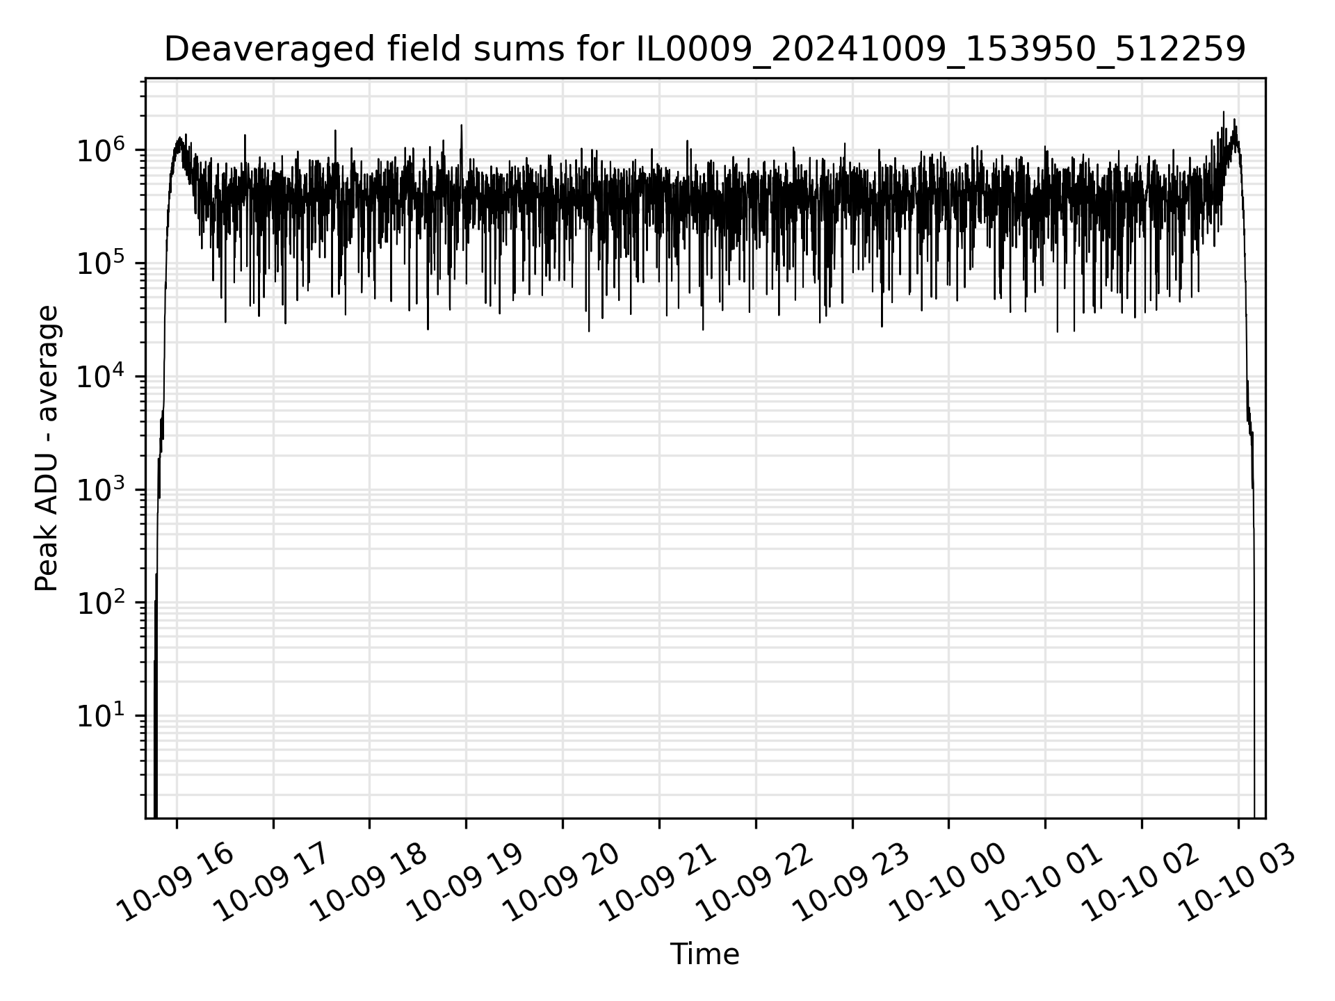Click the plot title 'Deaveraged field sums for IL0009_20241009_153950_512259'
1335x1001 pixels.
[x=704, y=49]
